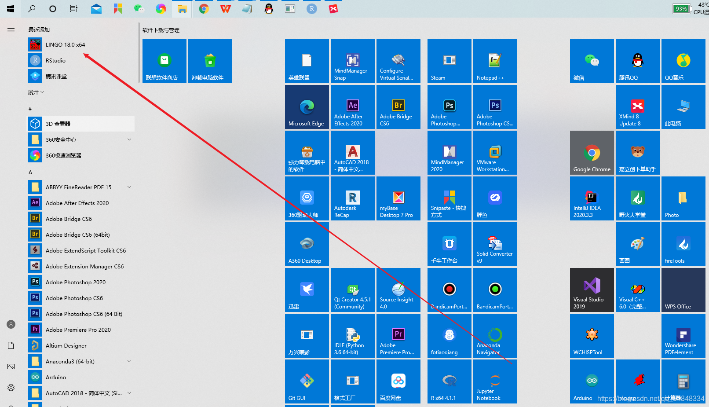Viewport: 709px width, 407px height.
Task: Click the # section header in app list
Action: [30, 109]
